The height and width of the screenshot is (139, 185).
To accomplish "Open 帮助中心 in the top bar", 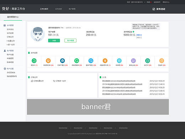I will [x=166, y=2].
